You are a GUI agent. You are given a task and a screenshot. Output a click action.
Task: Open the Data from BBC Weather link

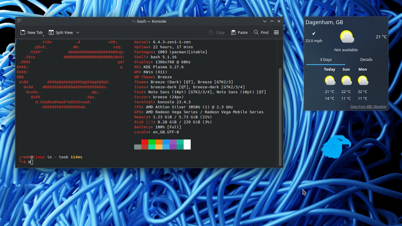(x=368, y=107)
